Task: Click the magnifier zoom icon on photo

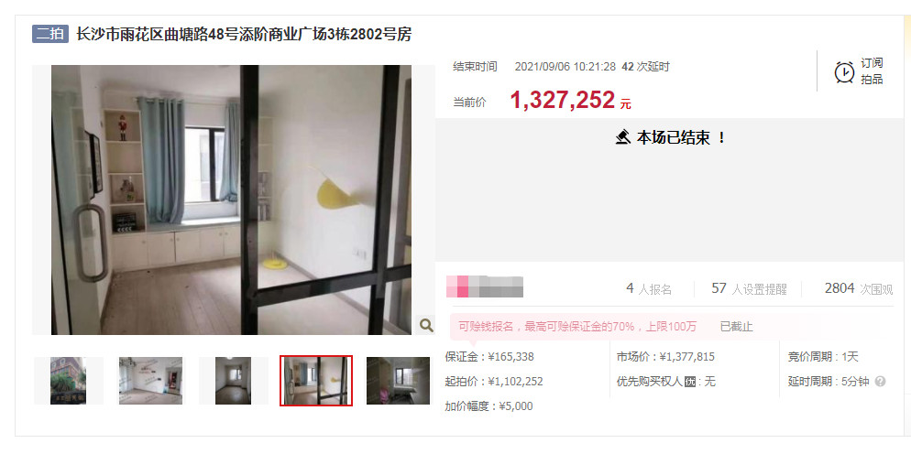Action: point(426,325)
